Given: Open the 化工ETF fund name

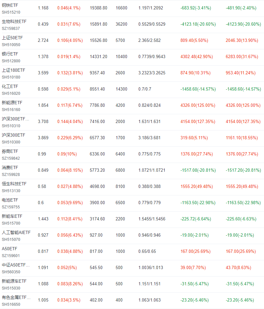Looking at the screenshot, I should [x=10, y=86].
